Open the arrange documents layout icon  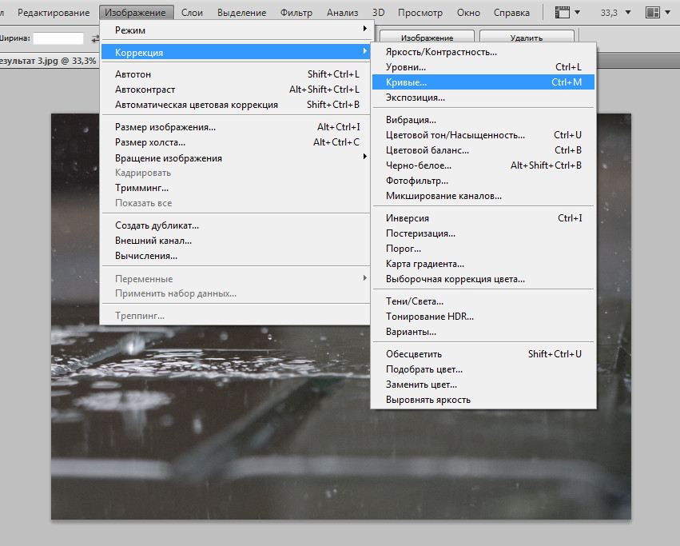653,13
